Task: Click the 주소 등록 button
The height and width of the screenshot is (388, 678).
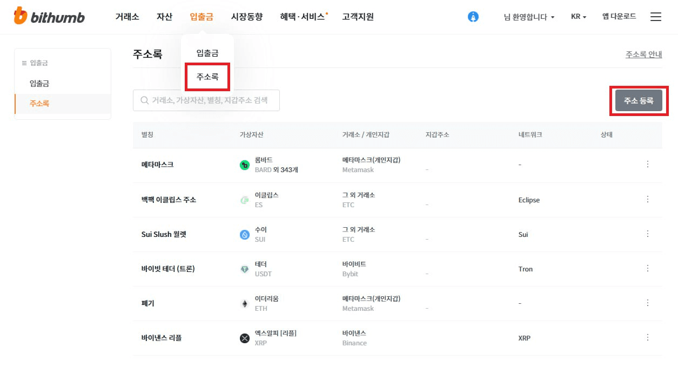Action: point(639,101)
